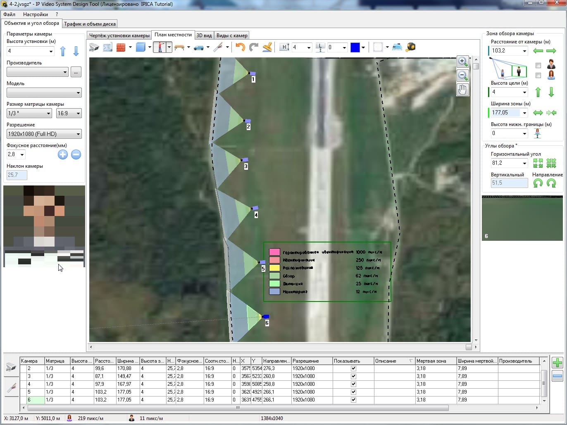
Task: Select the person test object tool
Action: pyautogui.click(x=160, y=47)
